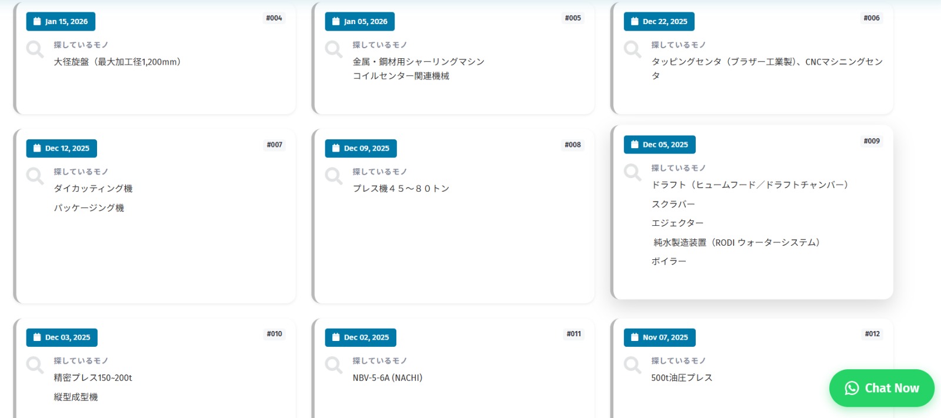Open the NBV-5-6A (NACHI) listing
Screen dimensions: 941x418
point(388,378)
